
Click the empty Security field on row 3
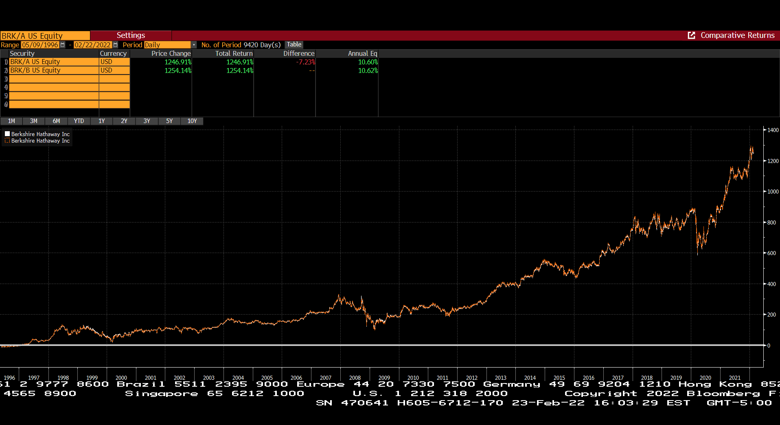pyautogui.click(x=53, y=79)
